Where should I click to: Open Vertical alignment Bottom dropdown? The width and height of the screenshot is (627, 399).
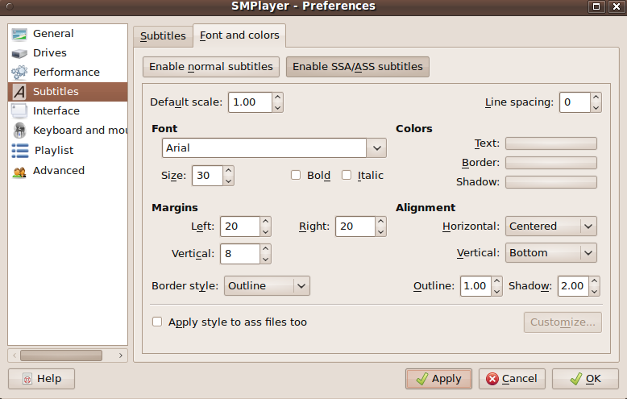[551, 253]
